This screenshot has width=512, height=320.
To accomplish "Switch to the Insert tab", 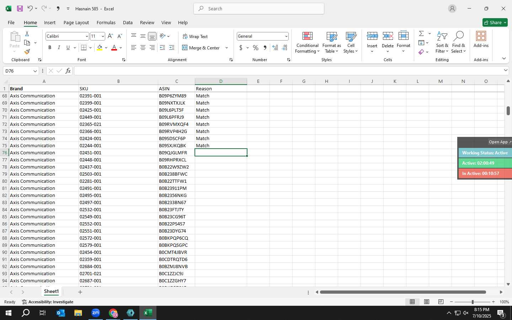I will coord(50,22).
